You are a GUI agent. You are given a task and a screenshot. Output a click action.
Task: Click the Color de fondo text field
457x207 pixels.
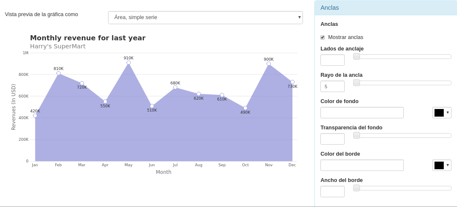[362, 113]
